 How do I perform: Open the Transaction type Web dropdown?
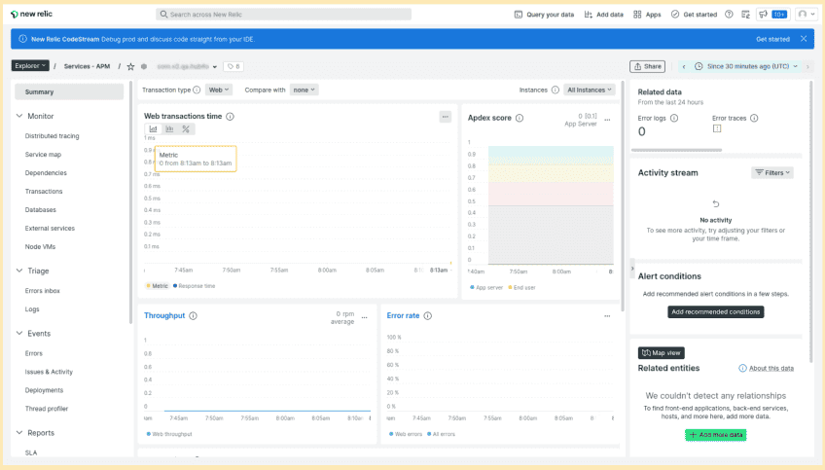click(x=219, y=90)
